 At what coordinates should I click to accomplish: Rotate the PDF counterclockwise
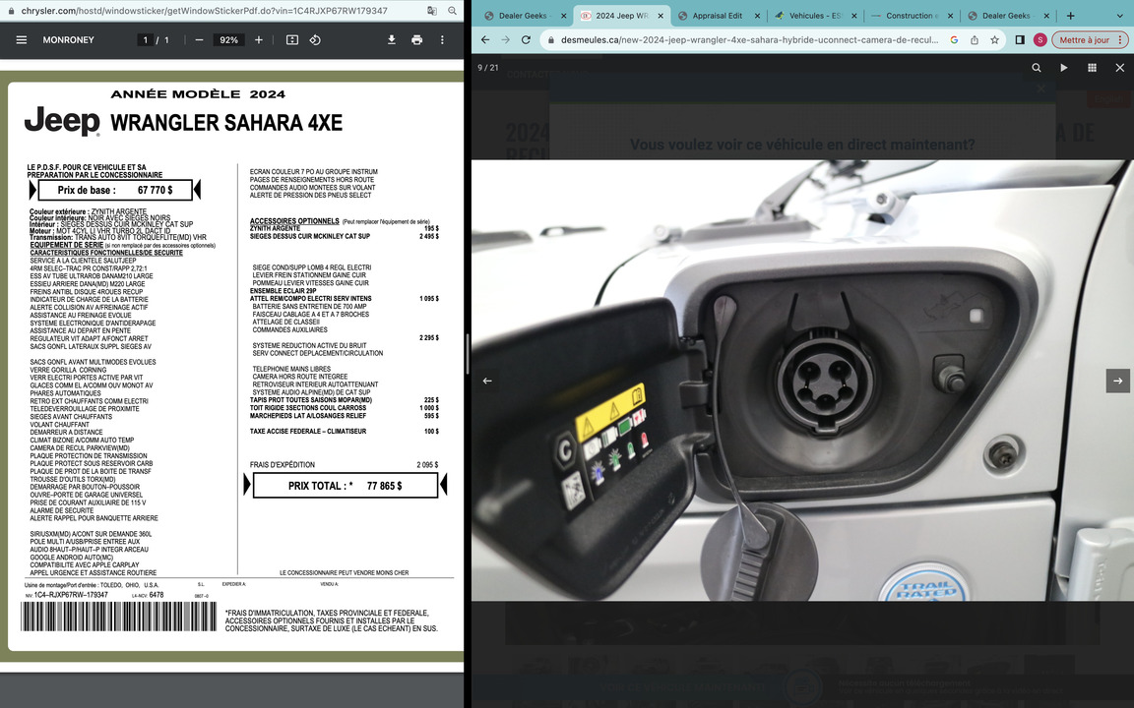pos(315,39)
